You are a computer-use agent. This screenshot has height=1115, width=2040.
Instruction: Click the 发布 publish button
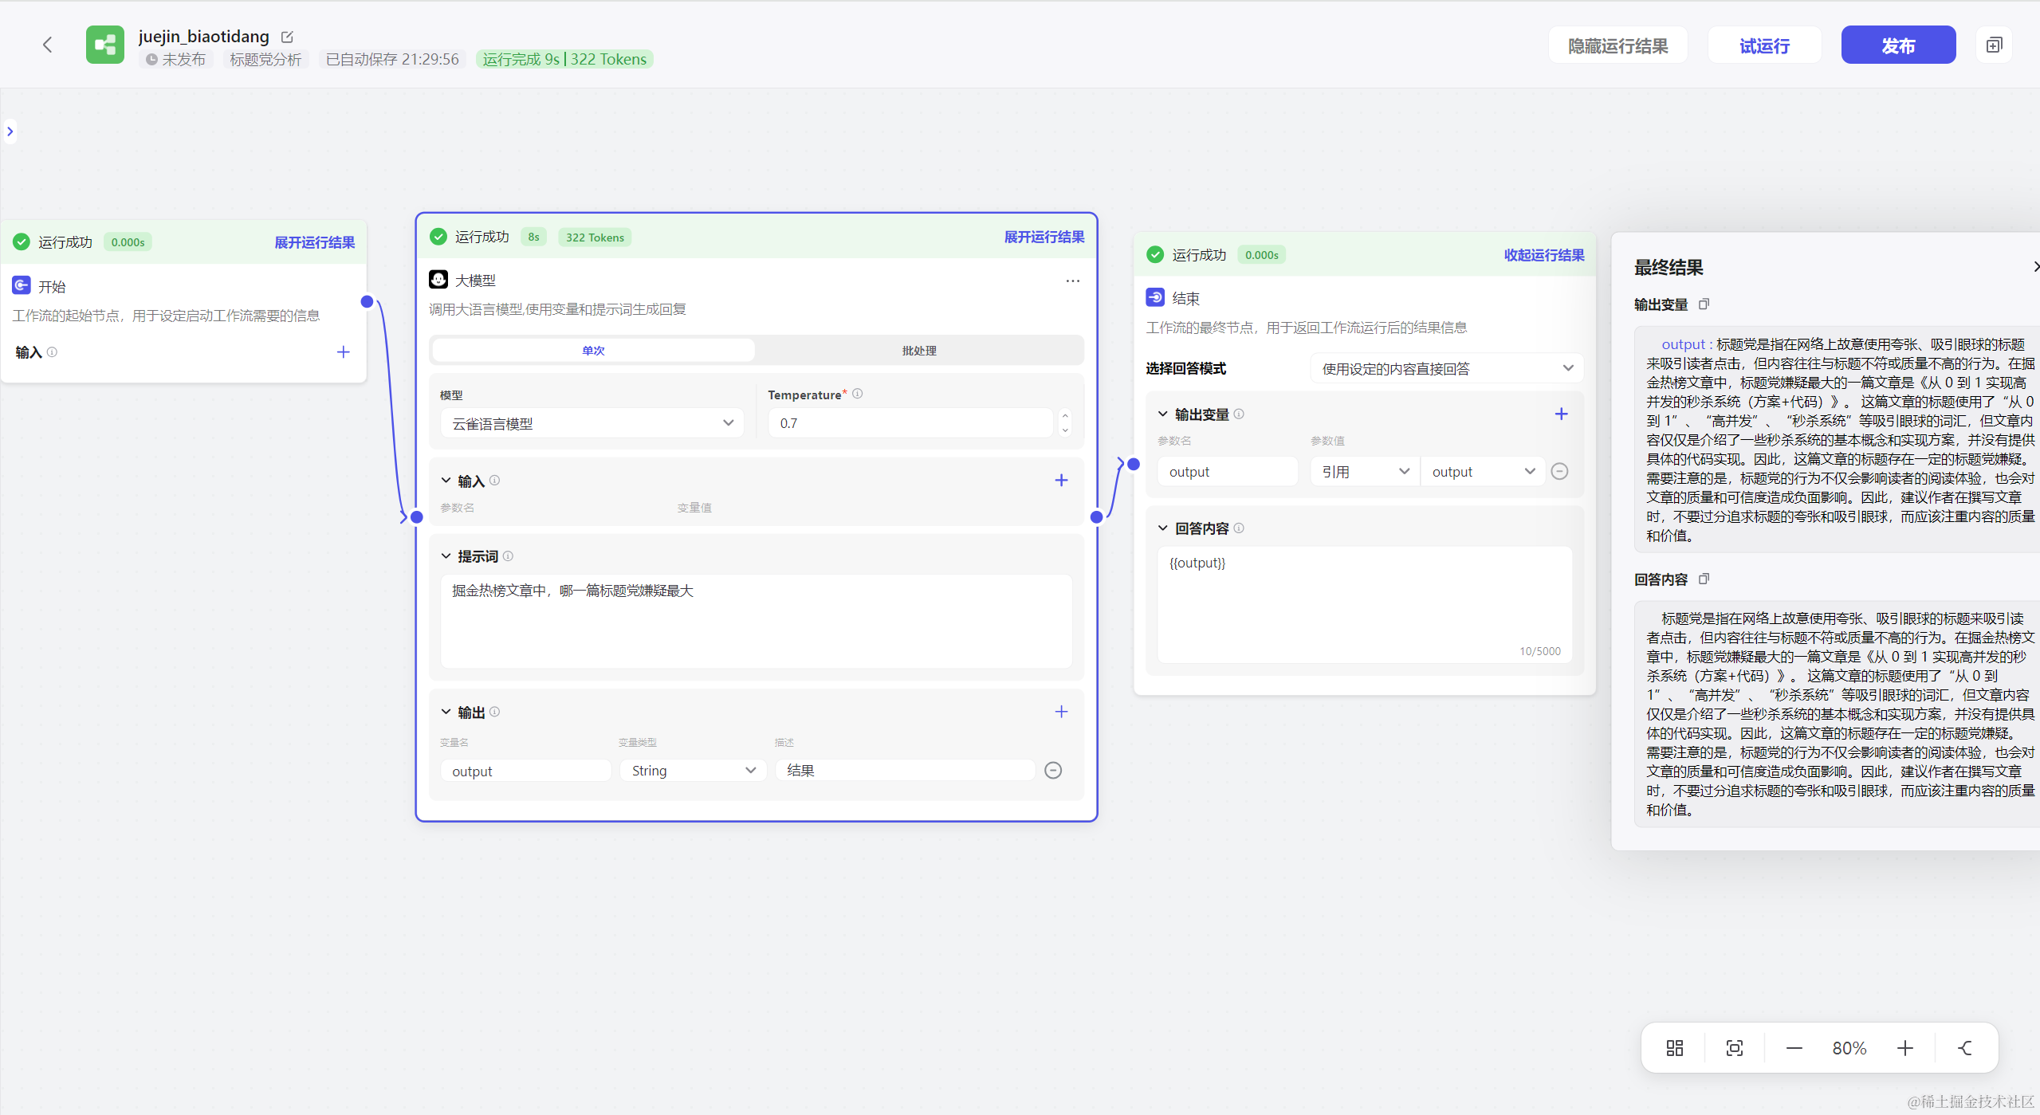click(x=1897, y=45)
